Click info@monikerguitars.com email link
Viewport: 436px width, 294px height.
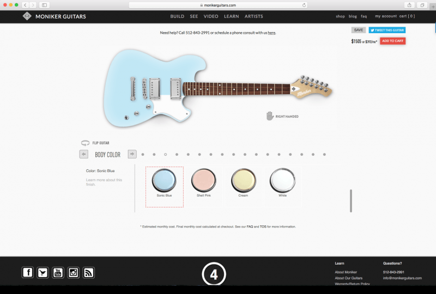[402, 278]
